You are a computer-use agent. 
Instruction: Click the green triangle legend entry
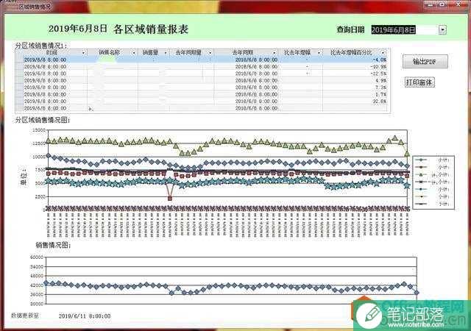point(433,174)
